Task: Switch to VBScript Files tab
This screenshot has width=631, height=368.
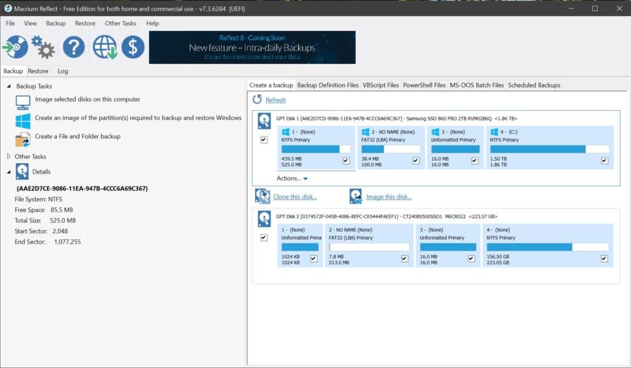Action: (x=381, y=85)
